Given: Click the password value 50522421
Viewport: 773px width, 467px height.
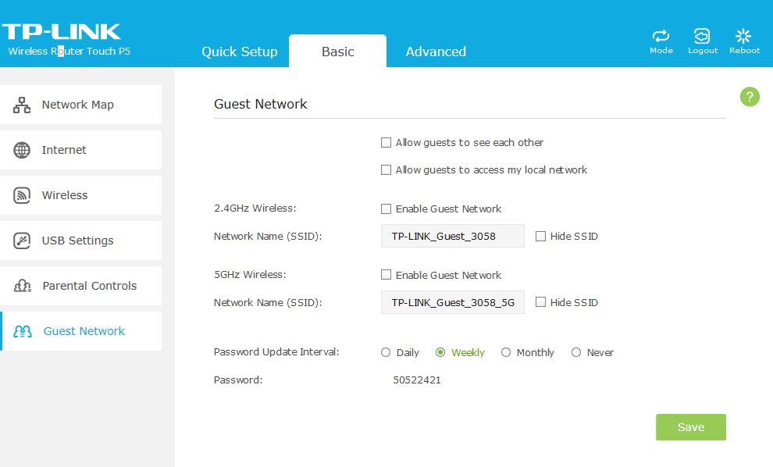Looking at the screenshot, I should pos(417,380).
